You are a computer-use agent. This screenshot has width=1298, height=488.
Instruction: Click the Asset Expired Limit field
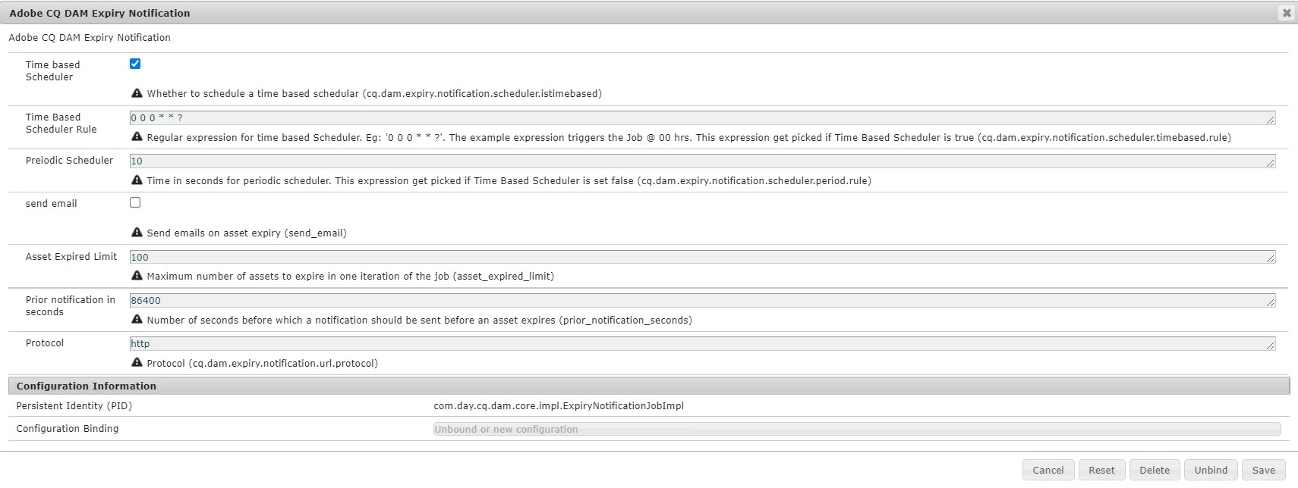click(x=702, y=257)
